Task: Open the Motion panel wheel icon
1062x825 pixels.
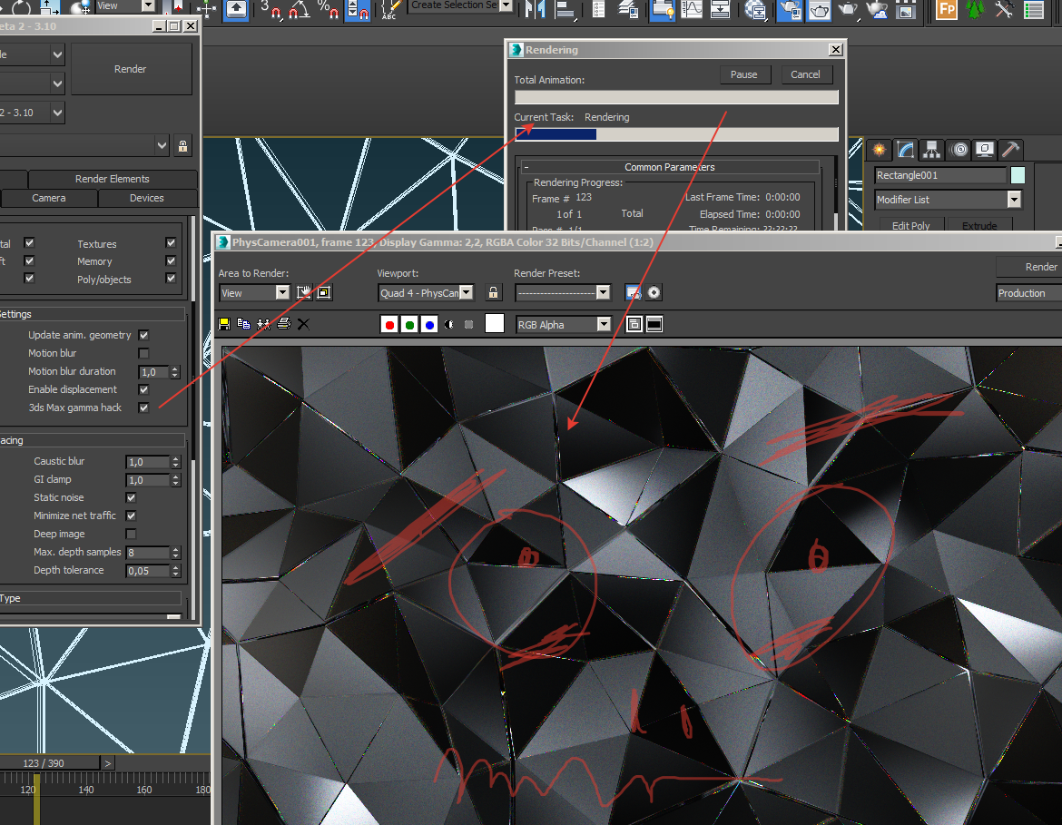Action: (x=959, y=150)
